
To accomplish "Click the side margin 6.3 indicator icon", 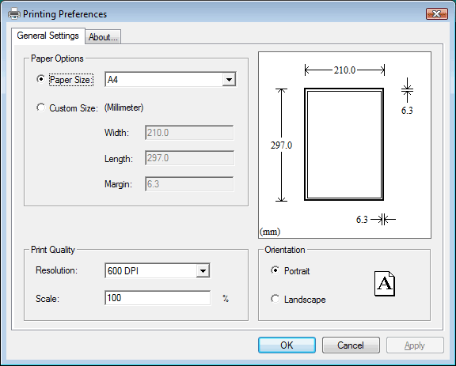I will pos(384,219).
